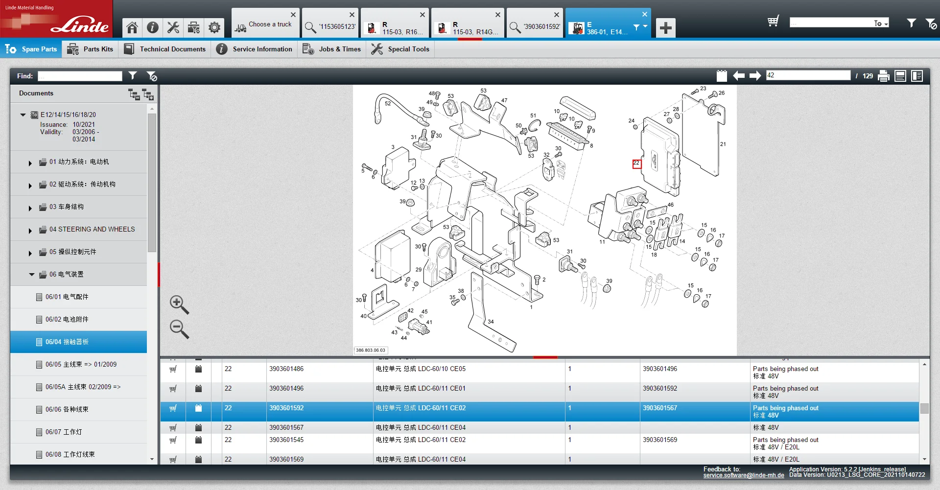Zoom out of the parts diagram

179,329
